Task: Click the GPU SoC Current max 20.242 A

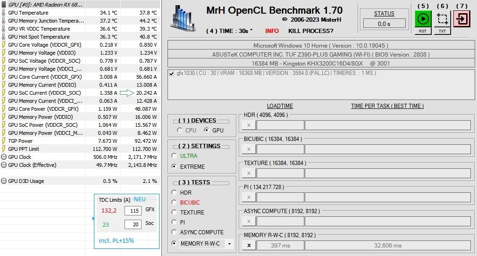Action: (147, 93)
